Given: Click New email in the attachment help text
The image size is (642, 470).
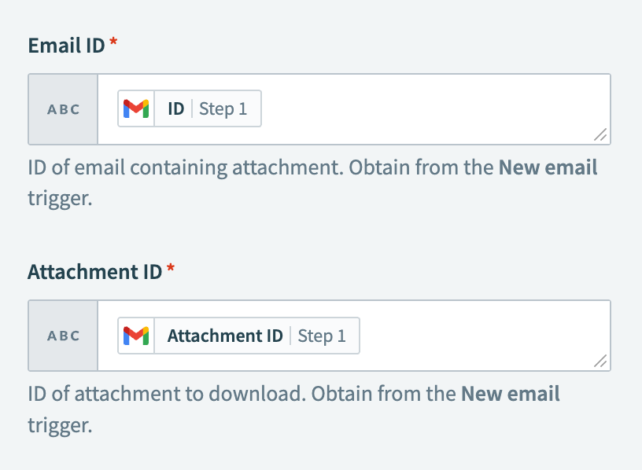Looking at the screenshot, I should pyautogui.click(x=511, y=393).
